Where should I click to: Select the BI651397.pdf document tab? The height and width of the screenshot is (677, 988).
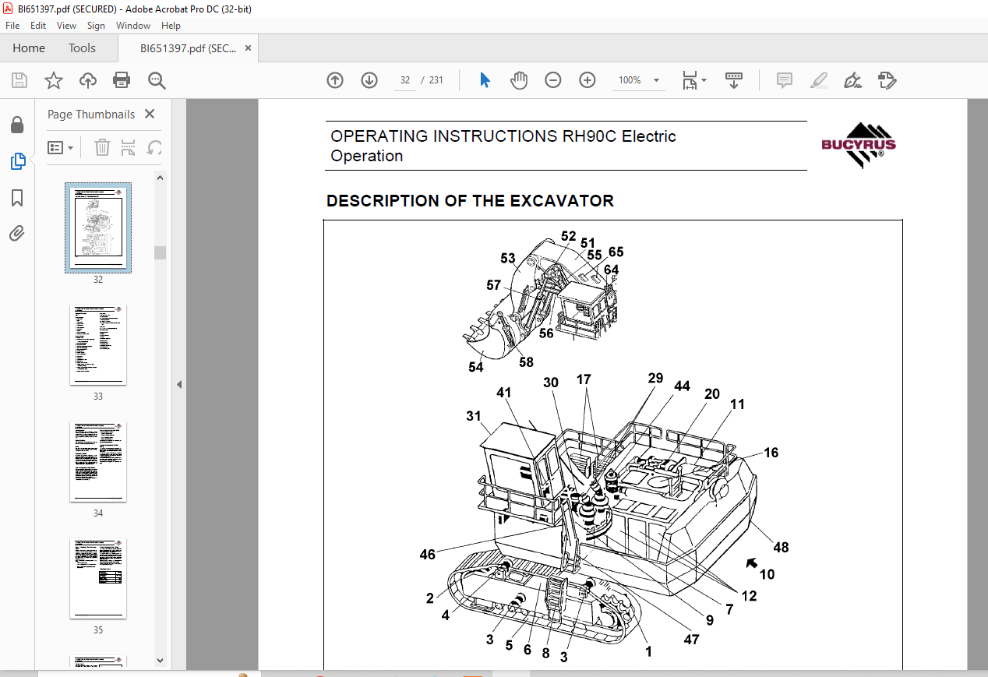188,48
